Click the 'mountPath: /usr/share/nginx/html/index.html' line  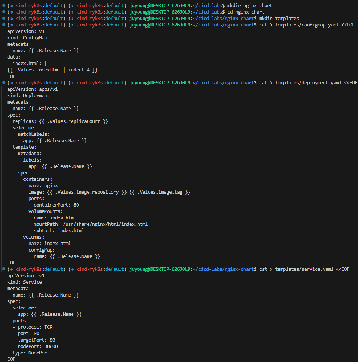click(91, 224)
